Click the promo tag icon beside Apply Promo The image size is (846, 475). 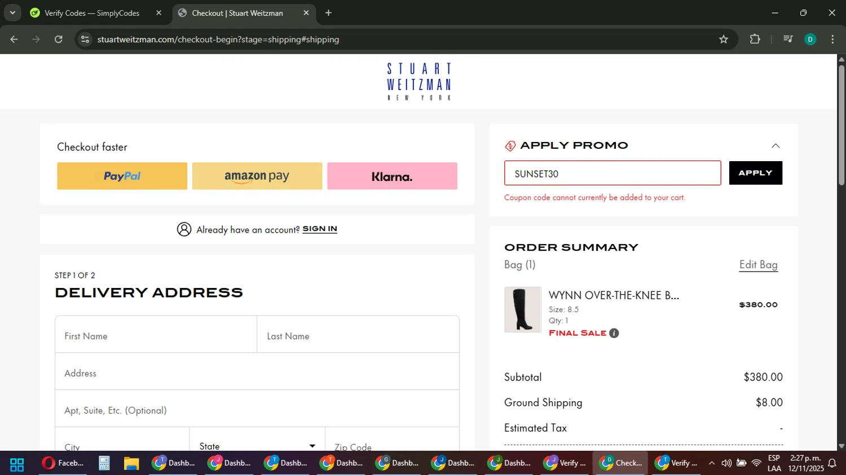point(510,146)
